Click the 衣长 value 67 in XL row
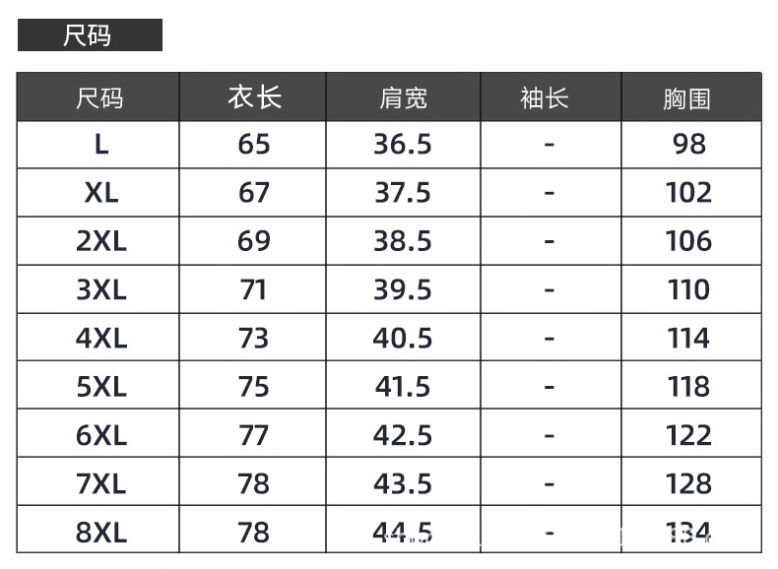This screenshot has width=778, height=569. click(254, 193)
